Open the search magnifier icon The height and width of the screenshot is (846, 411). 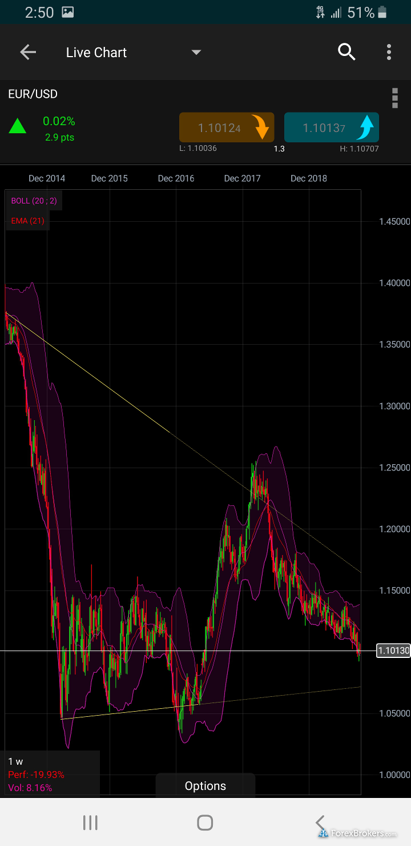(x=346, y=52)
